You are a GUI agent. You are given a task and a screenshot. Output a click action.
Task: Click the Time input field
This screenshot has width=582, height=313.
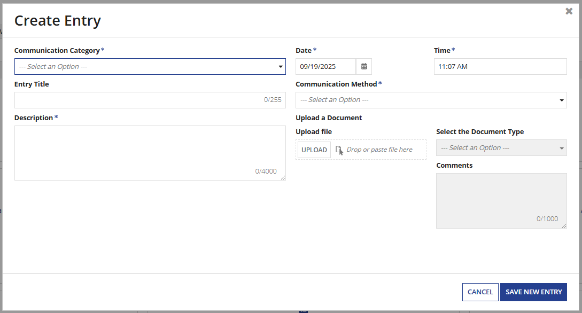(x=500, y=66)
